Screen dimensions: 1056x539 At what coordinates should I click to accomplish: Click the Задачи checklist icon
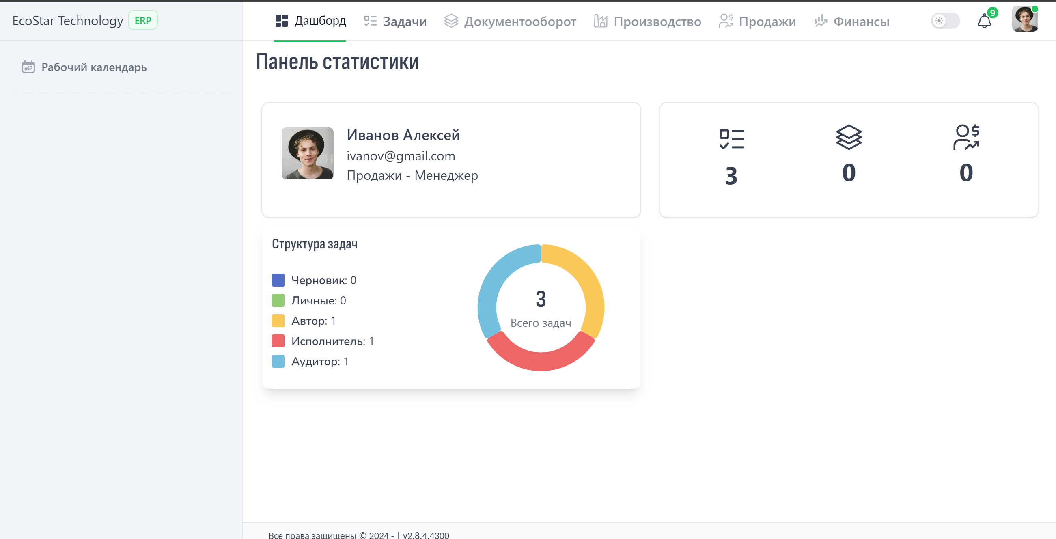click(370, 21)
